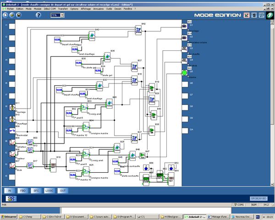Open the Zelio2 COM menu
This screenshot has width=275, height=220.
(49, 9)
